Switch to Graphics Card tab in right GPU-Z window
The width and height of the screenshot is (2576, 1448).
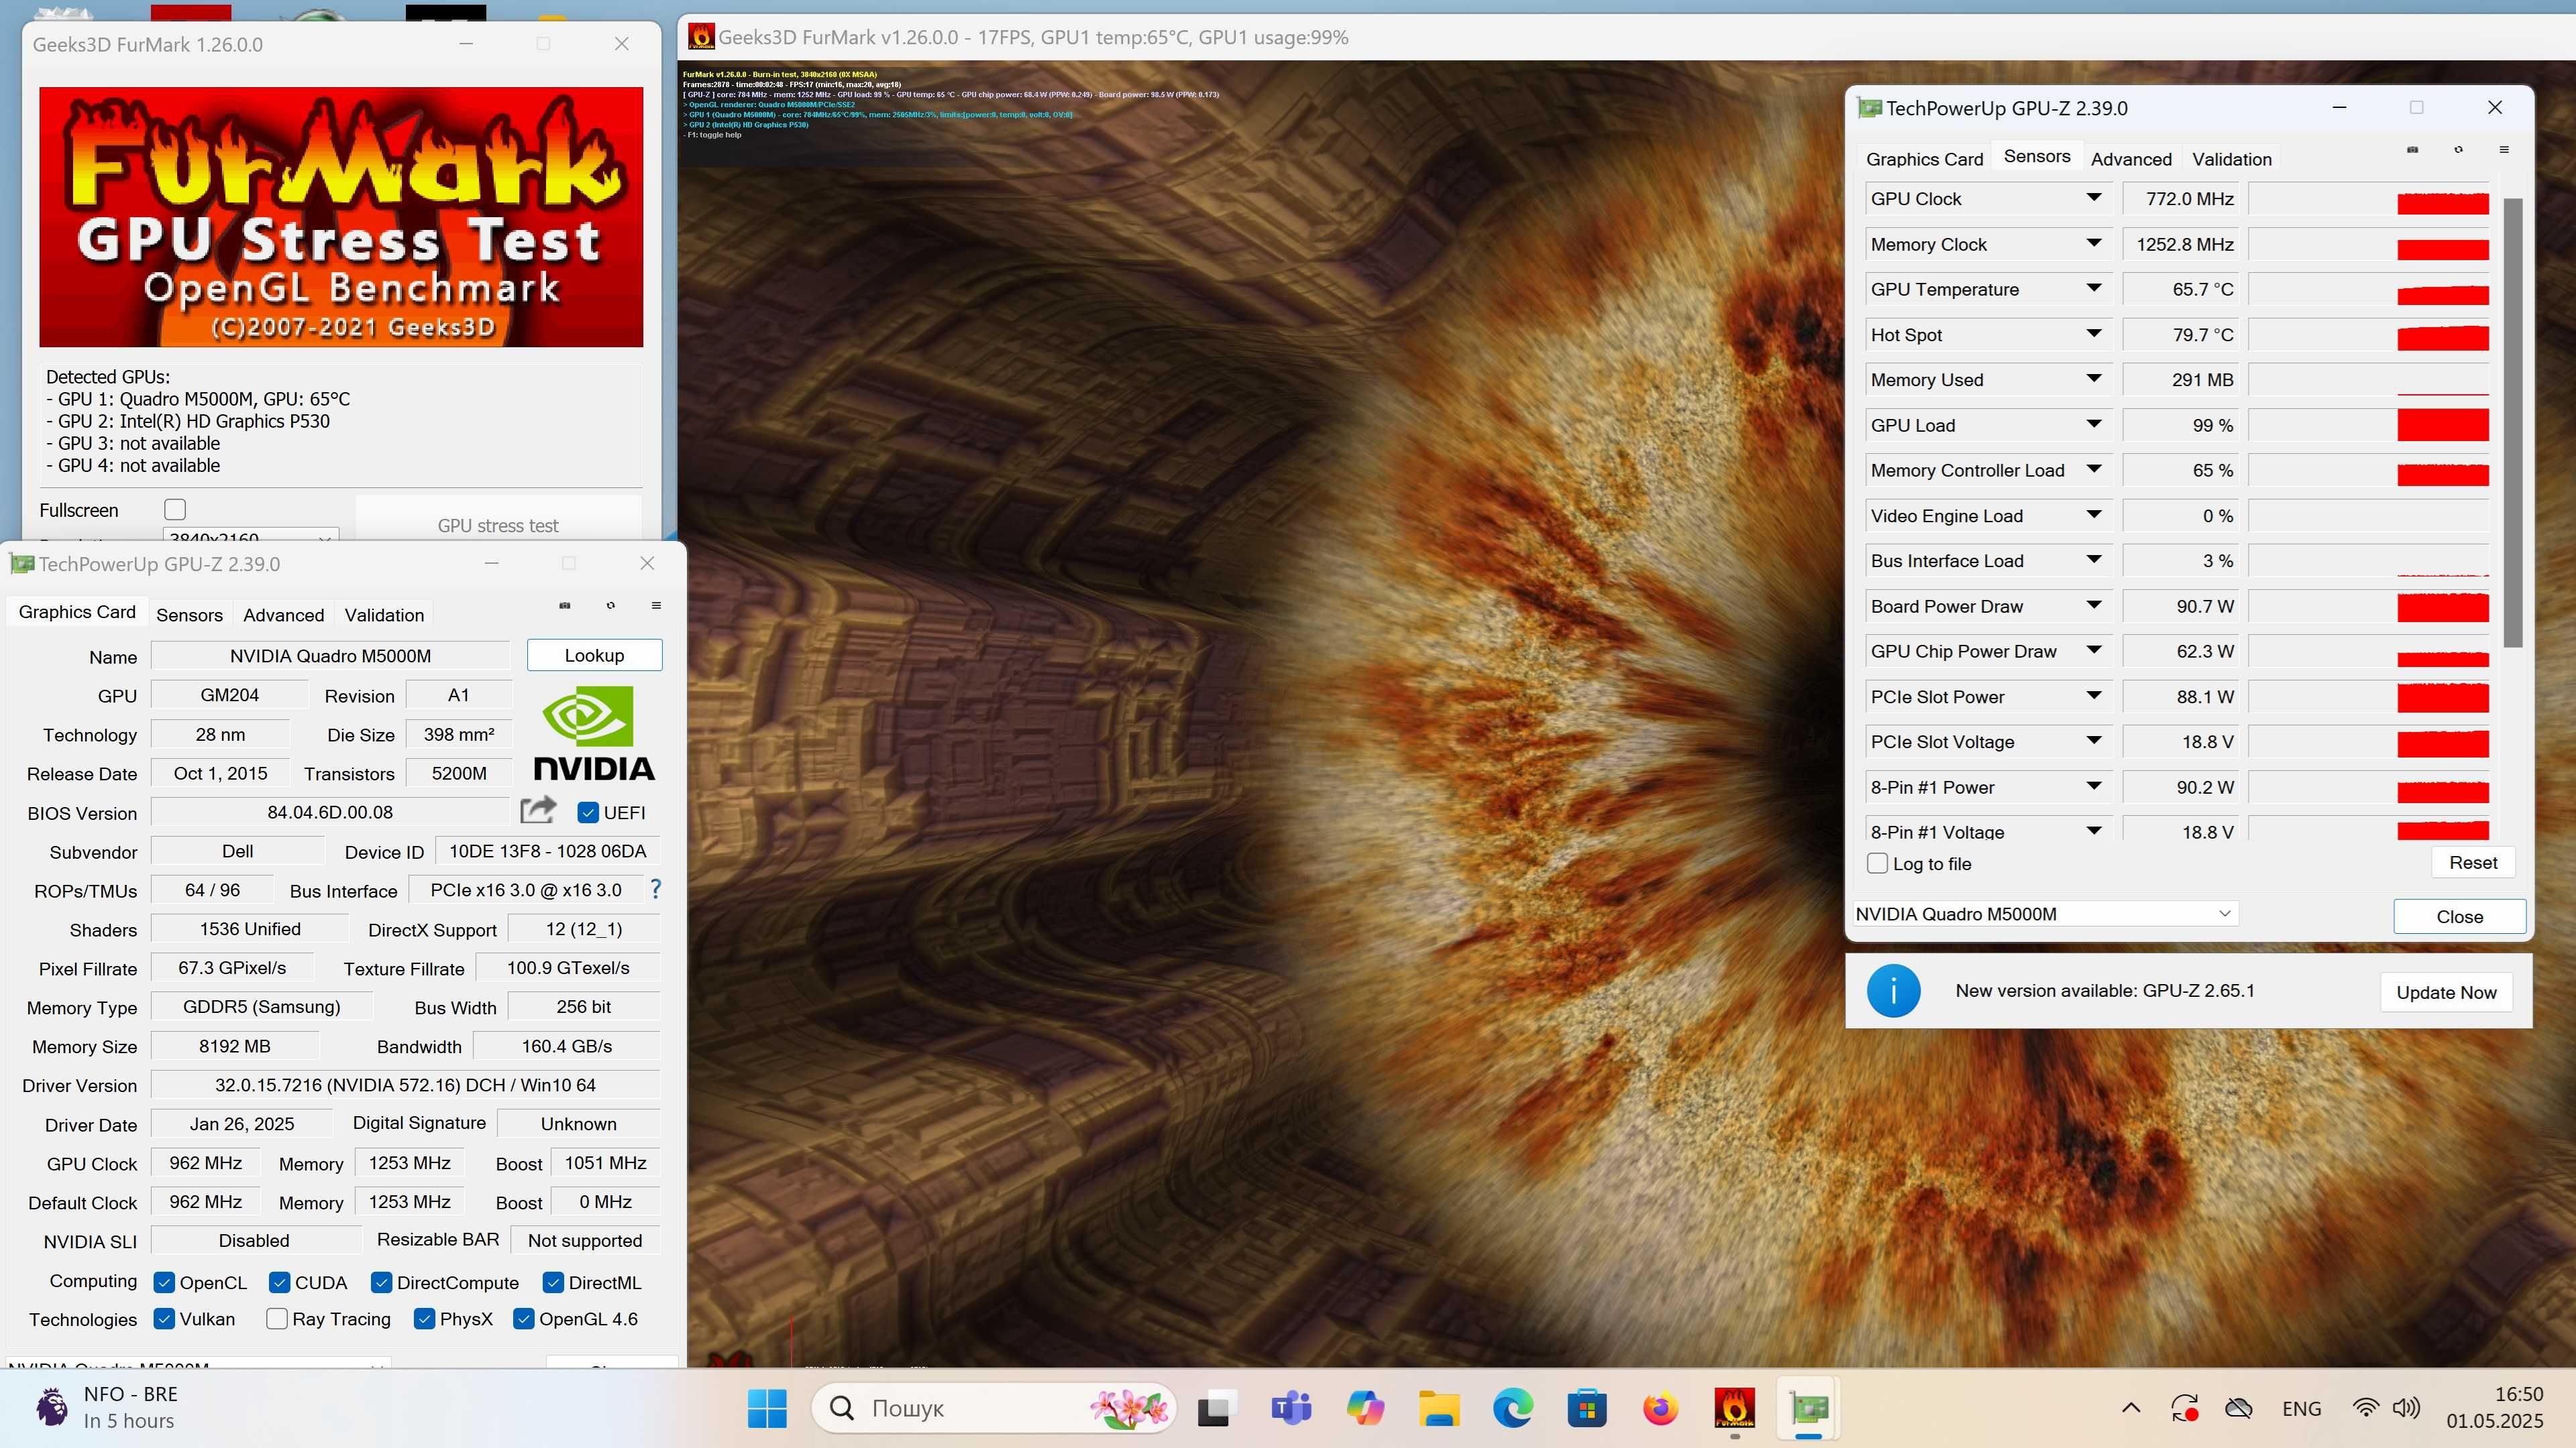coord(1924,159)
